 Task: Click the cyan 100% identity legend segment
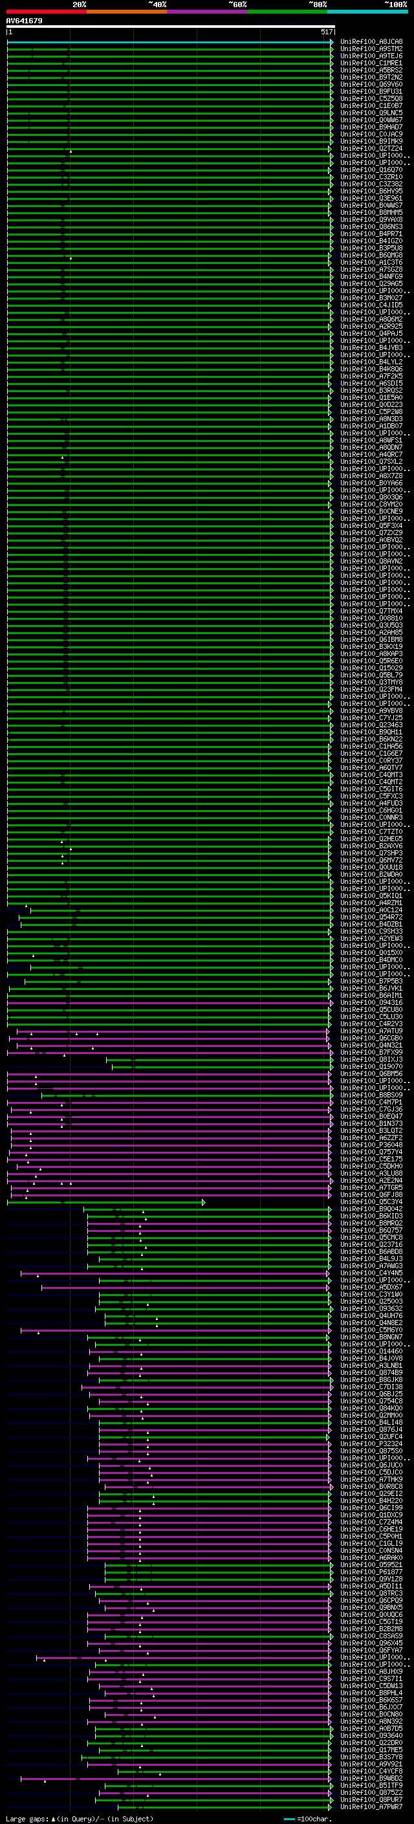[367, 12]
